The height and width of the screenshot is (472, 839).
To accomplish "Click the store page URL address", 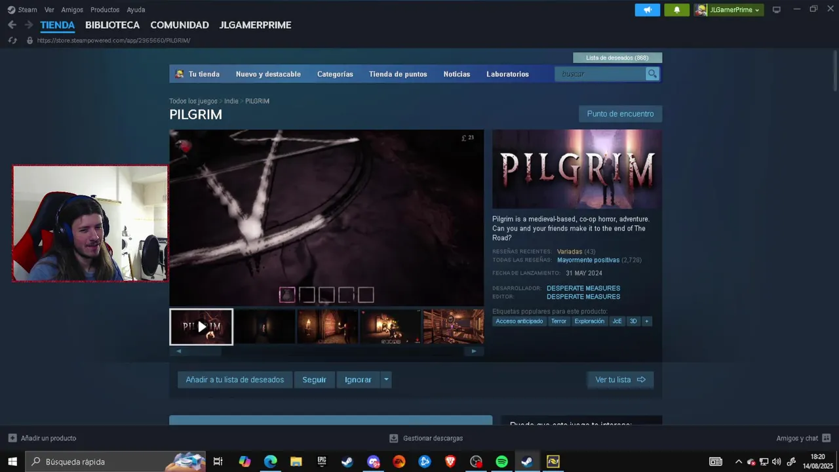I will 113,41.
